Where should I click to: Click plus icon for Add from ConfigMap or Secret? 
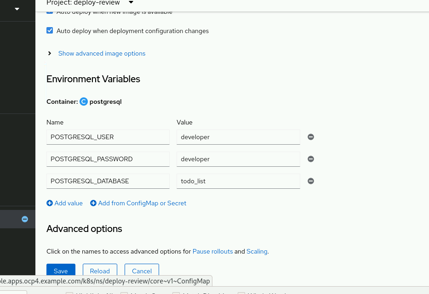tap(93, 203)
